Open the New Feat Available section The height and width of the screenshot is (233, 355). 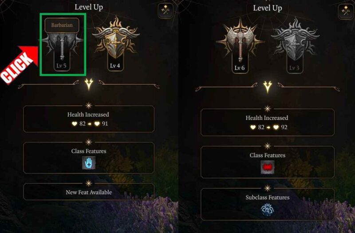point(89,192)
